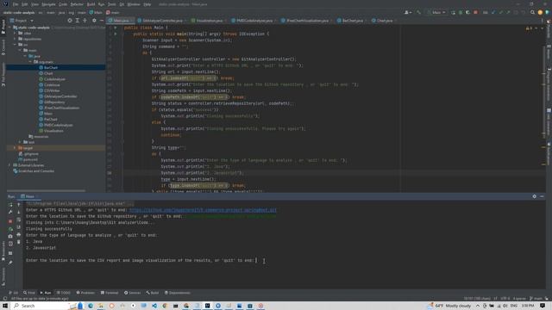Open the Build menu

click(x=91, y=4)
